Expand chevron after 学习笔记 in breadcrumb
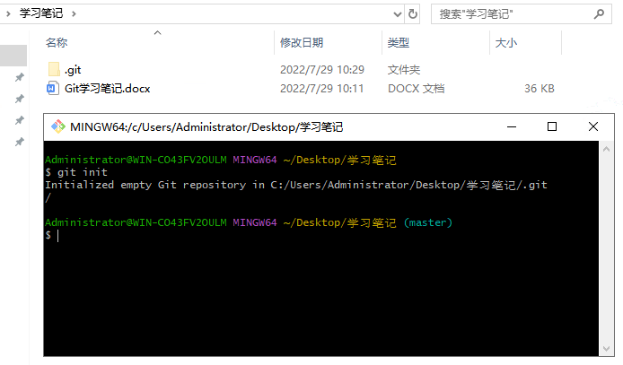623x365 pixels. tap(74, 13)
